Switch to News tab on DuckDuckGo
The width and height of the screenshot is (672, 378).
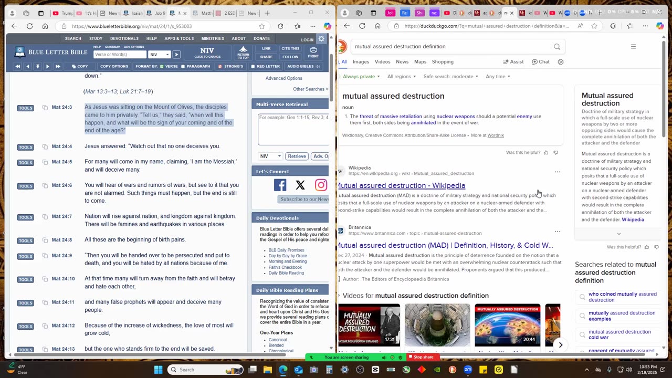[402, 62]
